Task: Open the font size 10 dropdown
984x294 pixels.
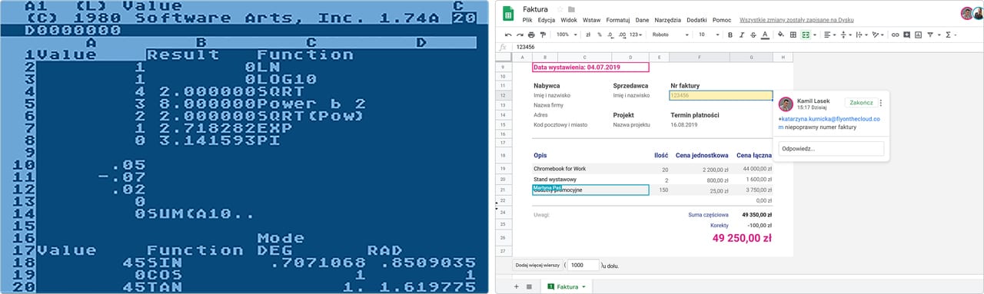Action: point(708,35)
